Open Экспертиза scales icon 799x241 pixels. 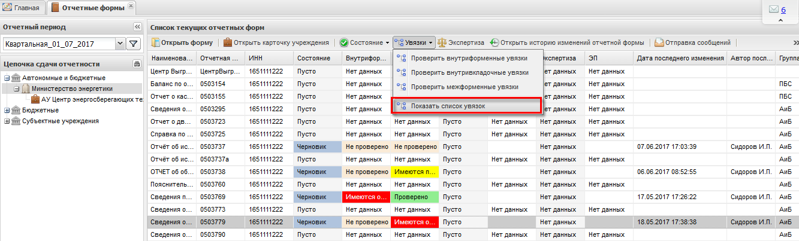pos(442,42)
